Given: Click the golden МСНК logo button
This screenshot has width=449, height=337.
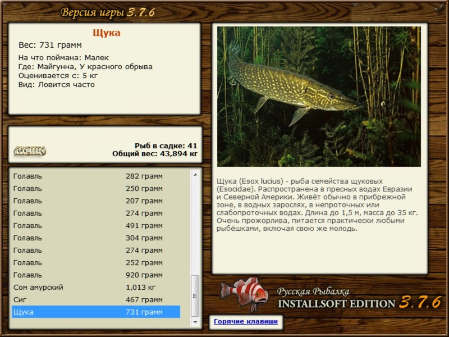Looking at the screenshot, I should pyautogui.click(x=30, y=151).
